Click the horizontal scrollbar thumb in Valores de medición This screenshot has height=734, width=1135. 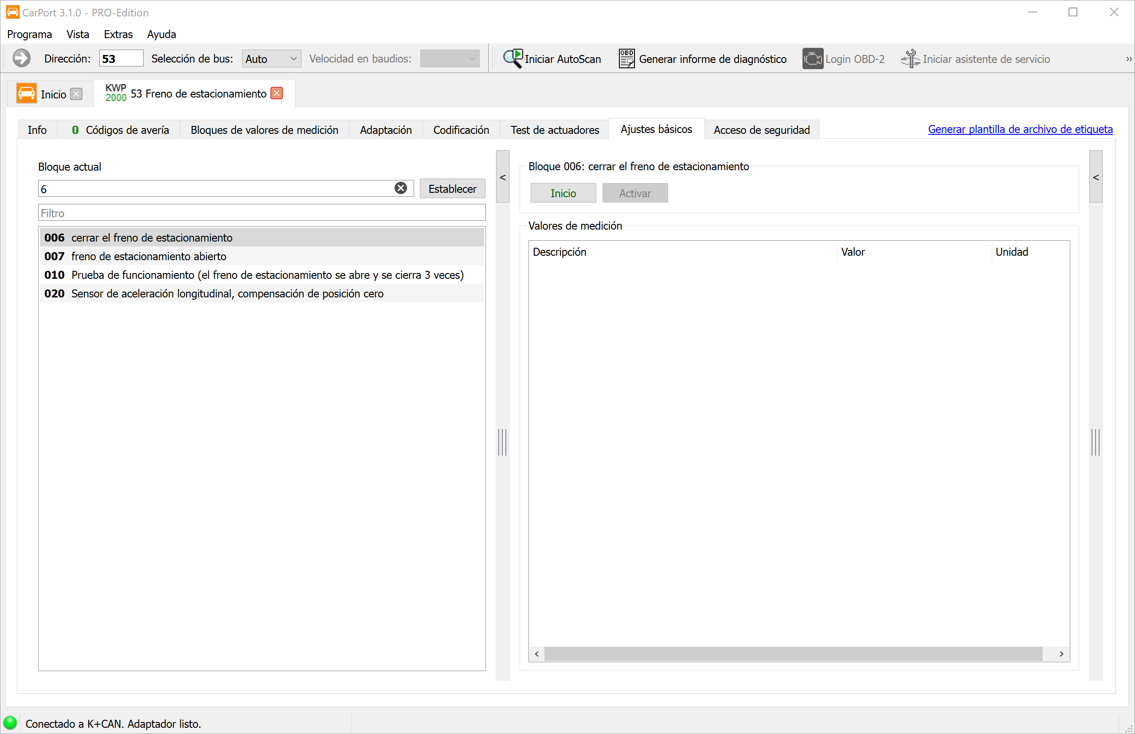click(793, 654)
